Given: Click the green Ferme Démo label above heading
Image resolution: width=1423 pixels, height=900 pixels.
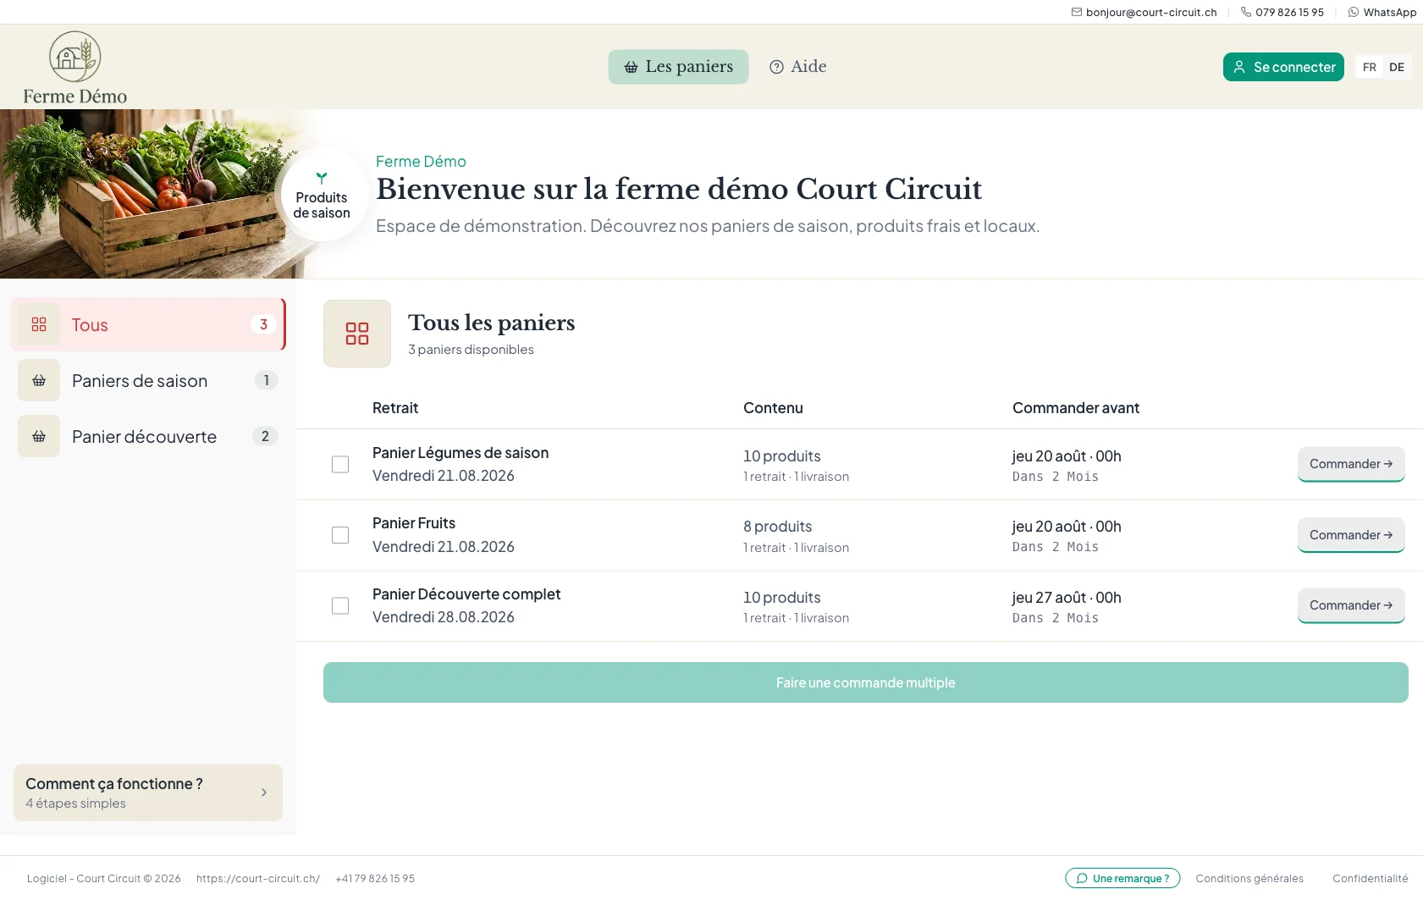Looking at the screenshot, I should [x=421, y=162].
